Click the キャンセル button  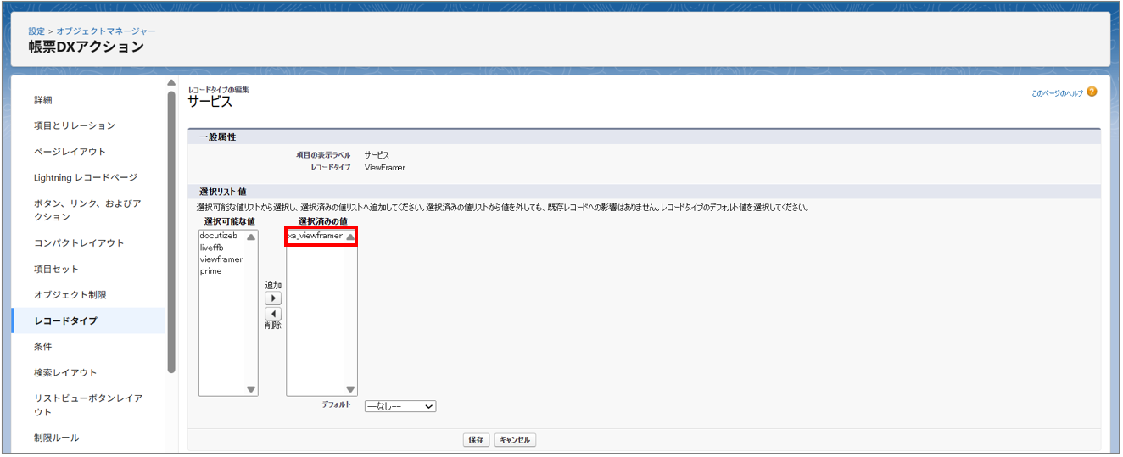click(515, 440)
